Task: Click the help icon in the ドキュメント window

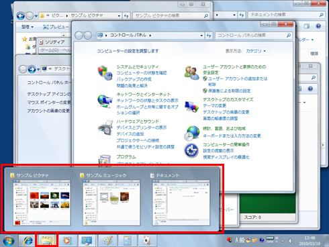Action: [318, 26]
